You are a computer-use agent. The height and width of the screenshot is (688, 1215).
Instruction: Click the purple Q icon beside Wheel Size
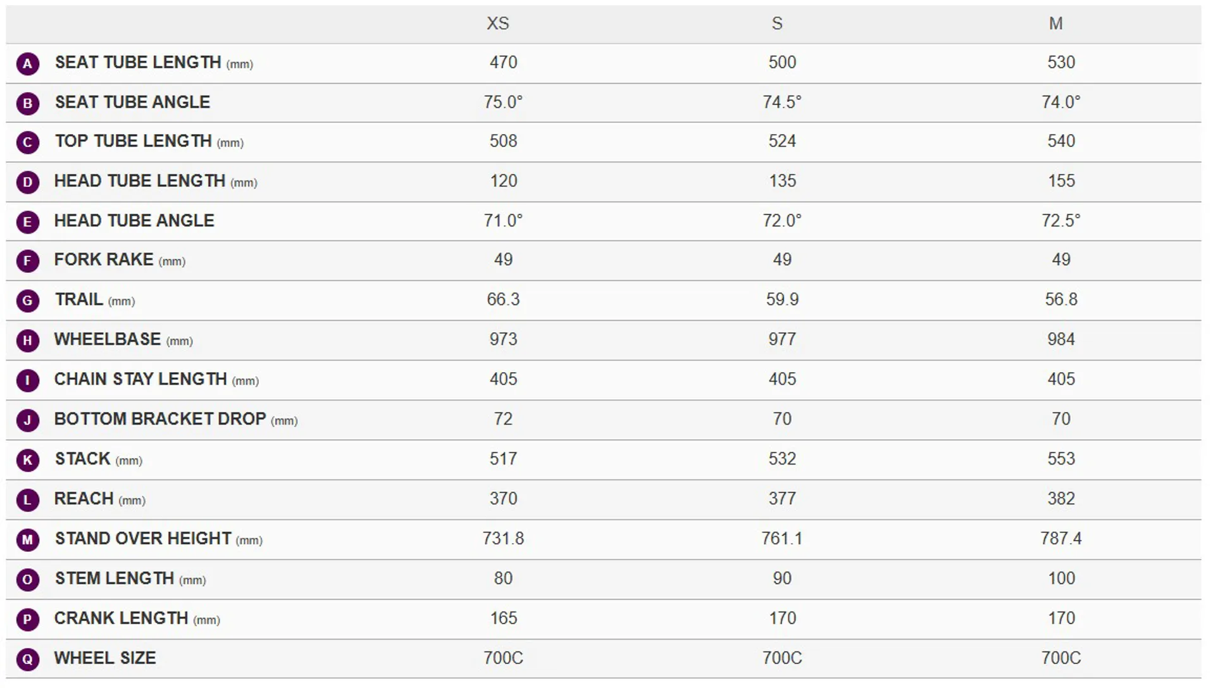pyautogui.click(x=28, y=659)
